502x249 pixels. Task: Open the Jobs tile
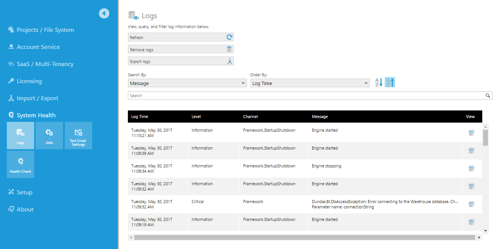coord(49,136)
